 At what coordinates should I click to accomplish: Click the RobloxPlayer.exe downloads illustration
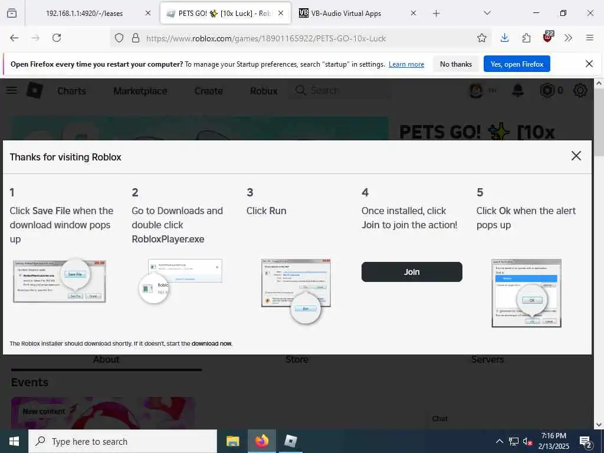click(180, 281)
